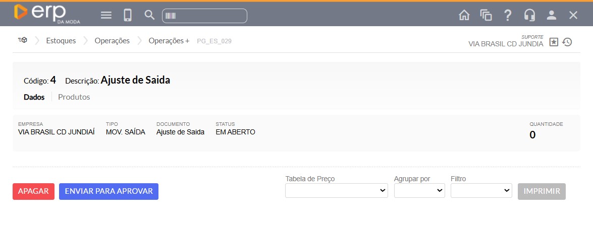Navigate to Estoques breadcrumb

(61, 41)
